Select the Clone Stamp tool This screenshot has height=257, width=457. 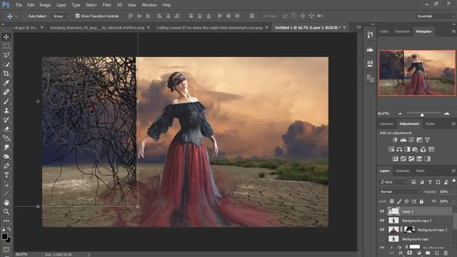click(6, 111)
